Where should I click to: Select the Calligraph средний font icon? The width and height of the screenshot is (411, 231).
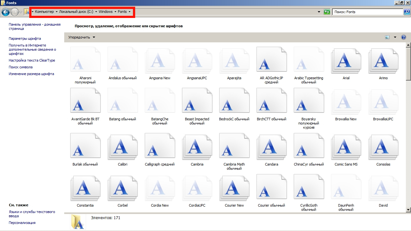(x=160, y=145)
